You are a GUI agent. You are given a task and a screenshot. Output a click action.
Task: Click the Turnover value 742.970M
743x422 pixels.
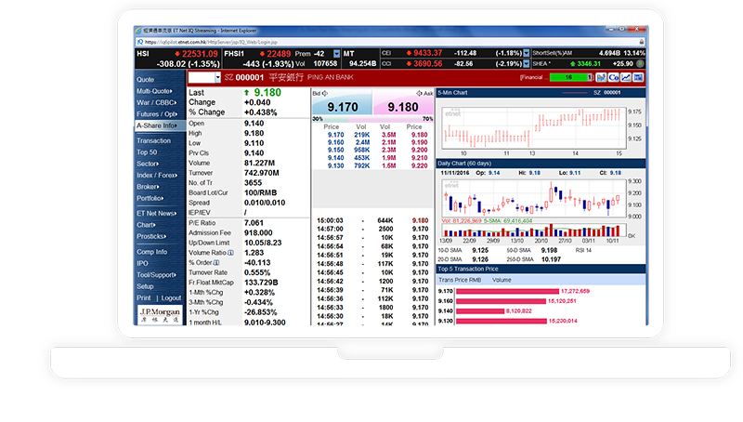coord(262,173)
